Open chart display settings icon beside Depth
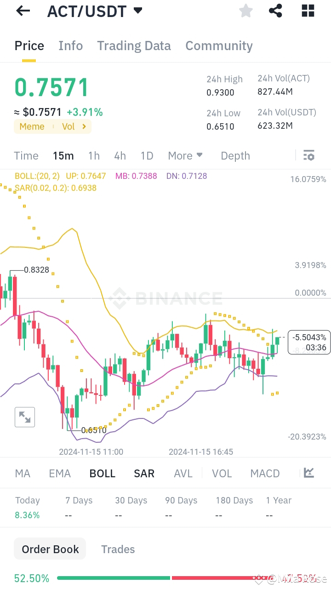Image resolution: width=331 pixels, height=589 pixels. [x=308, y=155]
